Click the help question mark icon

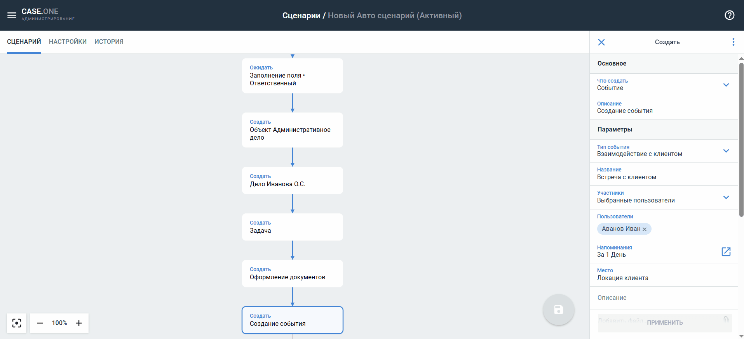(729, 15)
